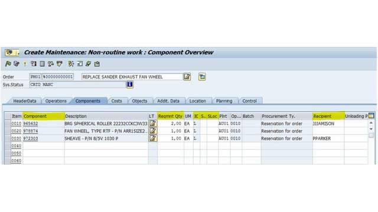Click the document sheet toolbar icon
Viewport: 378px width, 212px height.
[42, 64]
